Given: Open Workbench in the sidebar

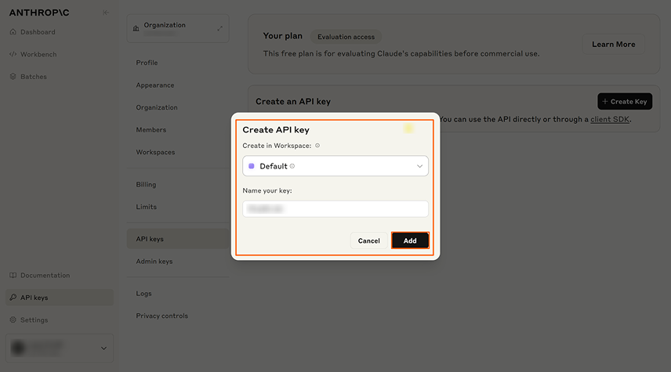Looking at the screenshot, I should [38, 54].
